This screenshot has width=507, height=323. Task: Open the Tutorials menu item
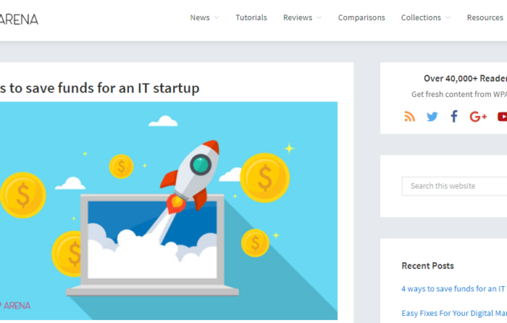[251, 18]
